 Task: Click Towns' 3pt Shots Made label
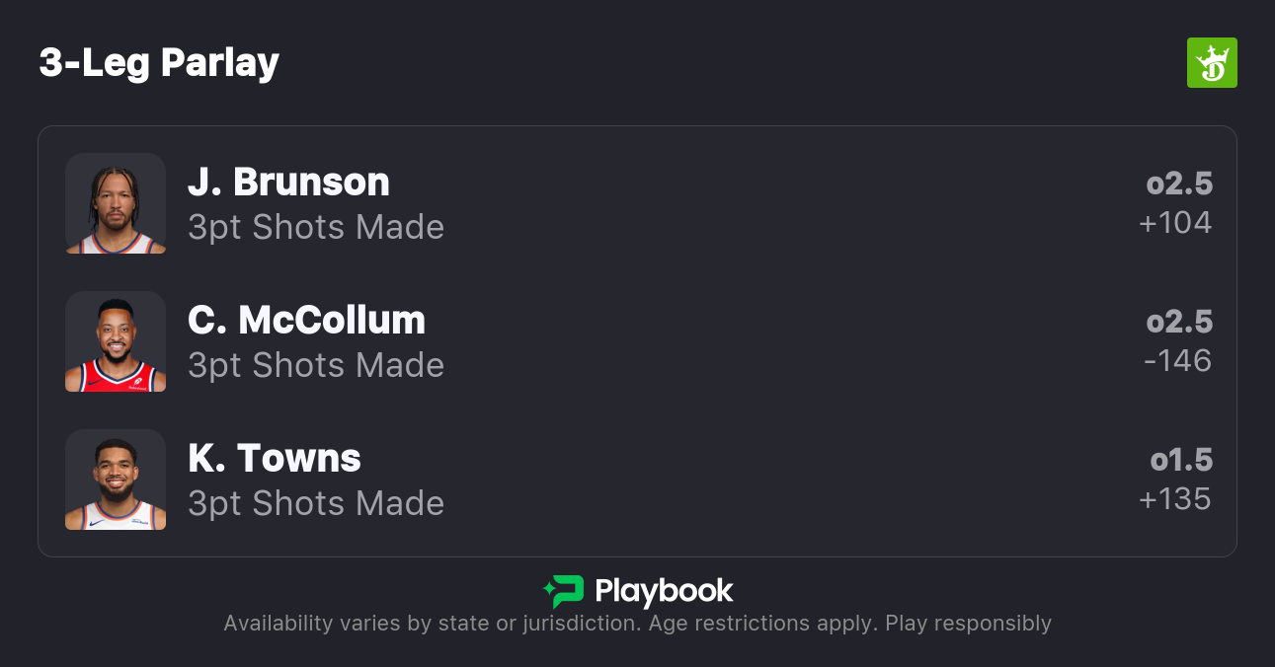pos(316,503)
